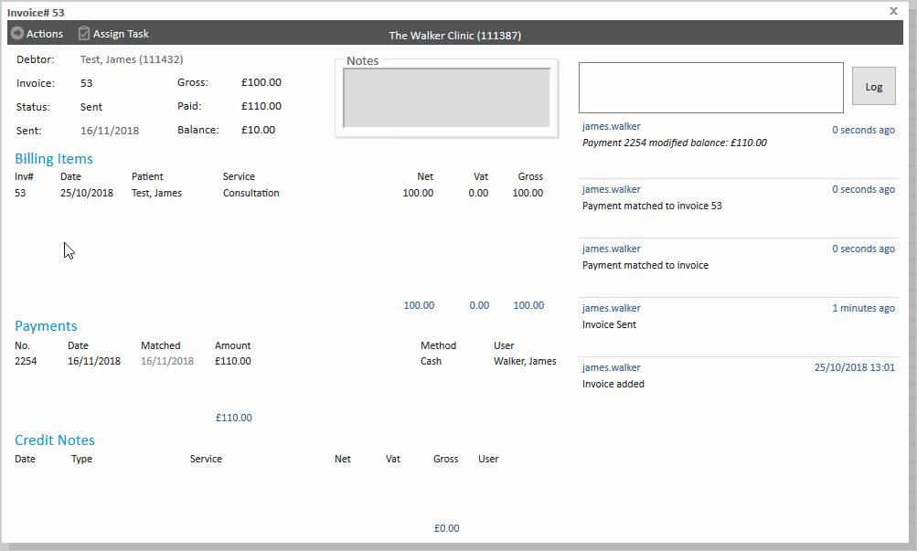
Task: Click the Actions arrow icon
Action: point(16,34)
